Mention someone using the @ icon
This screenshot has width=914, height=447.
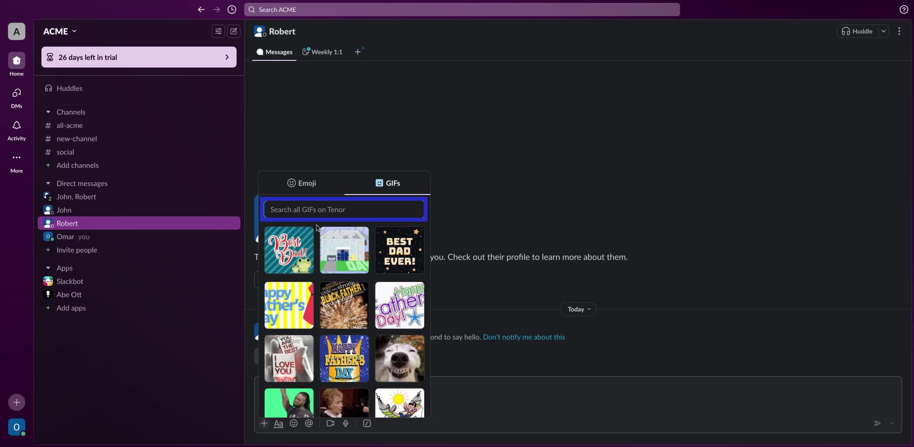point(309,423)
